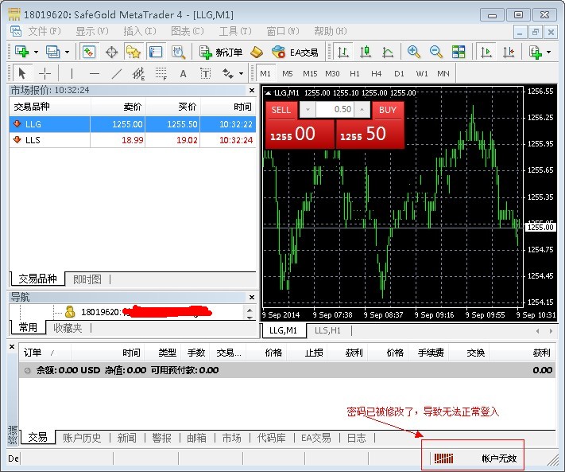
Task: Open the arrows objects tool
Action: tap(228, 73)
